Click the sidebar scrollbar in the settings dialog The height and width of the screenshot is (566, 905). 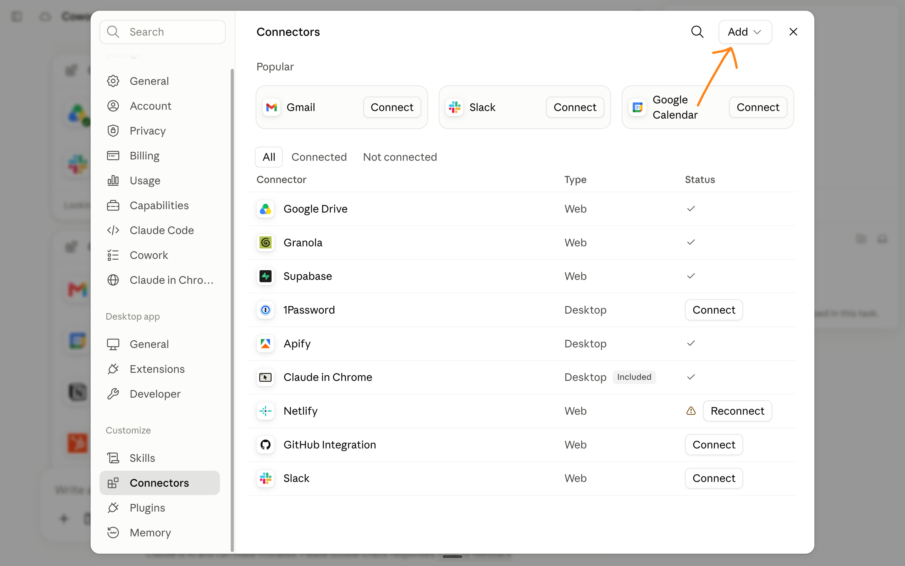click(x=232, y=310)
